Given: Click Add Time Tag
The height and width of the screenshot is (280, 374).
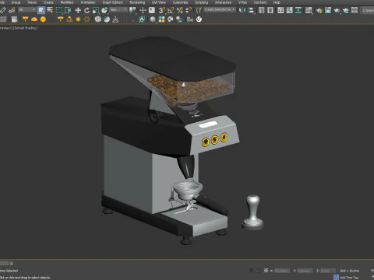Looking at the screenshot, I should (349, 278).
